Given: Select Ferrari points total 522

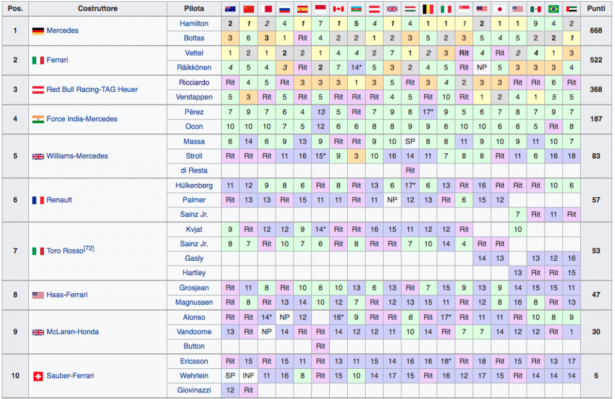Looking at the screenshot, I should point(596,60).
